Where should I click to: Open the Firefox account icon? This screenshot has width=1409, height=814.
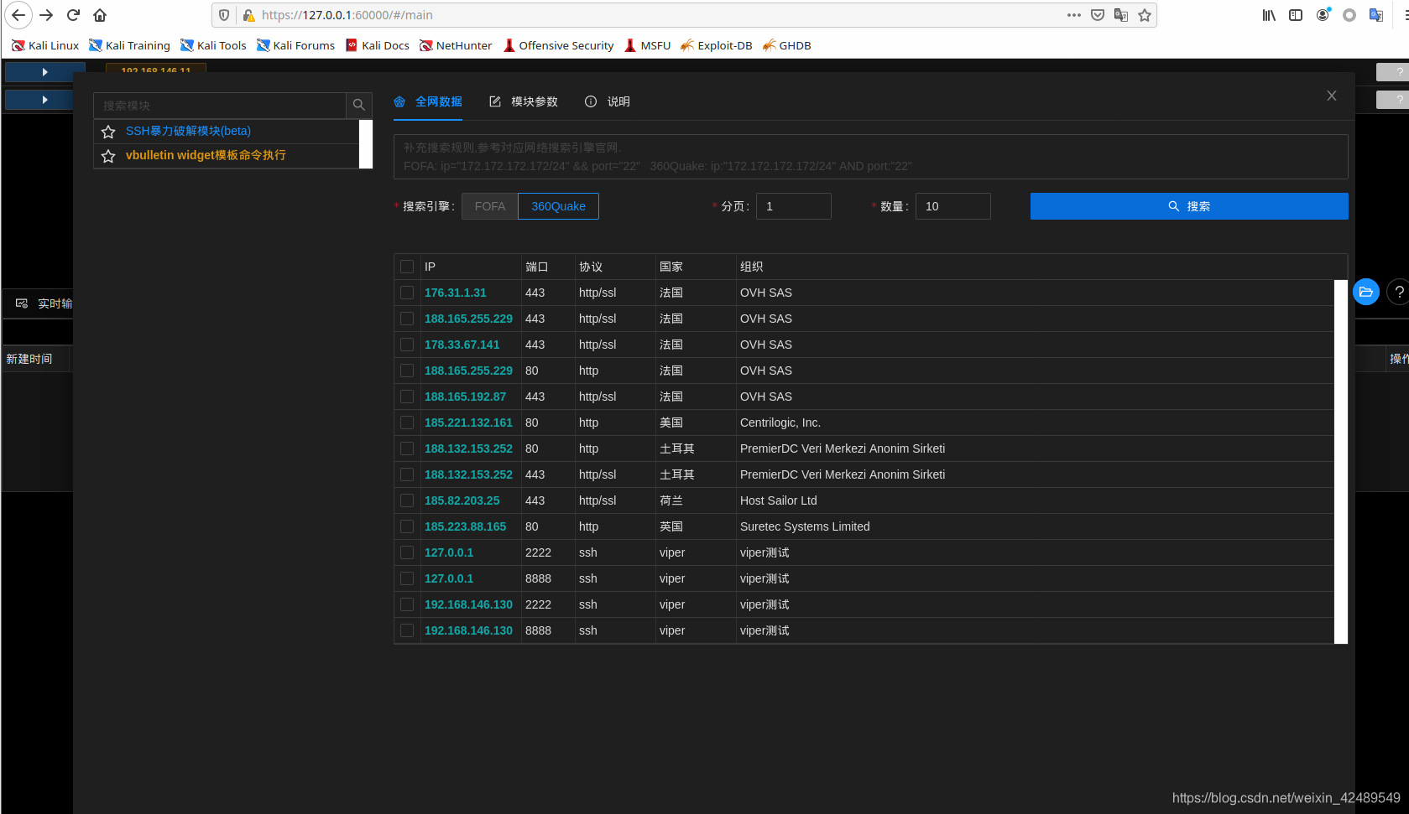[x=1323, y=15]
